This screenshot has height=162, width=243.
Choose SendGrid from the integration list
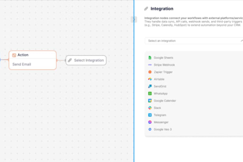point(160,86)
